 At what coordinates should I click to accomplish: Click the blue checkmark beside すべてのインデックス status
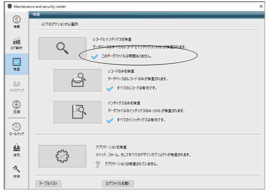(110, 120)
